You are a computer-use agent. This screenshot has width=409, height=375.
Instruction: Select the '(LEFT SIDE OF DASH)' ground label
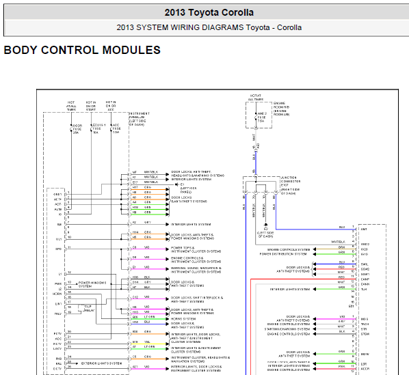click(x=265, y=234)
